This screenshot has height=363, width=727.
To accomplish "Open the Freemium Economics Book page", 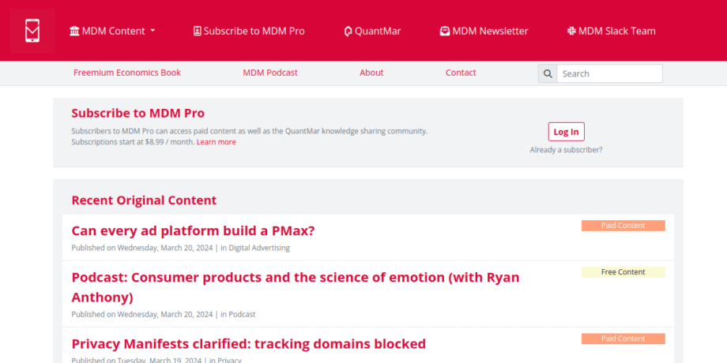I will [x=127, y=73].
